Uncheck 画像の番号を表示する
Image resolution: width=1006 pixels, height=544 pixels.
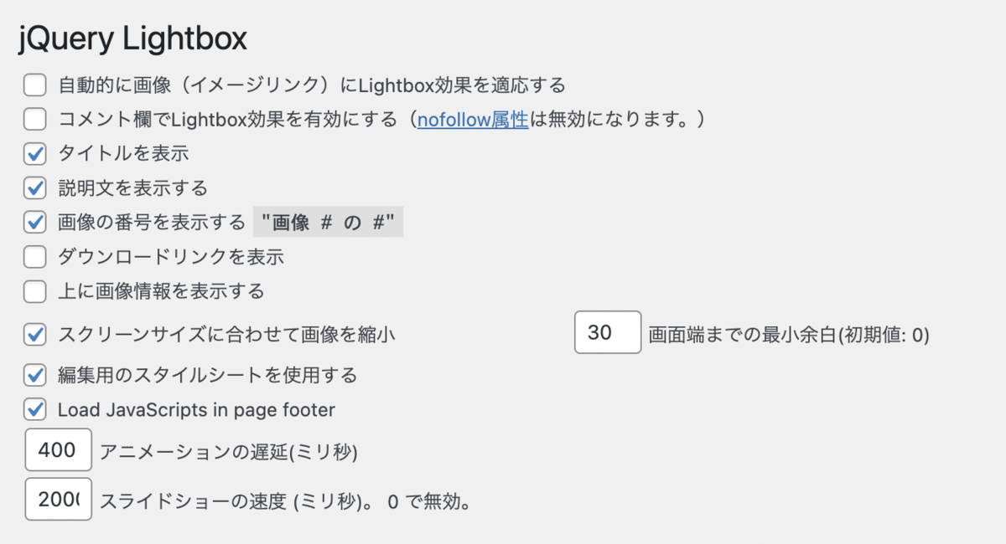click(x=34, y=222)
